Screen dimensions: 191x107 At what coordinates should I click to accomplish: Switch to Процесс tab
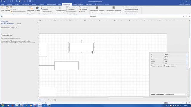coord(41,4)
